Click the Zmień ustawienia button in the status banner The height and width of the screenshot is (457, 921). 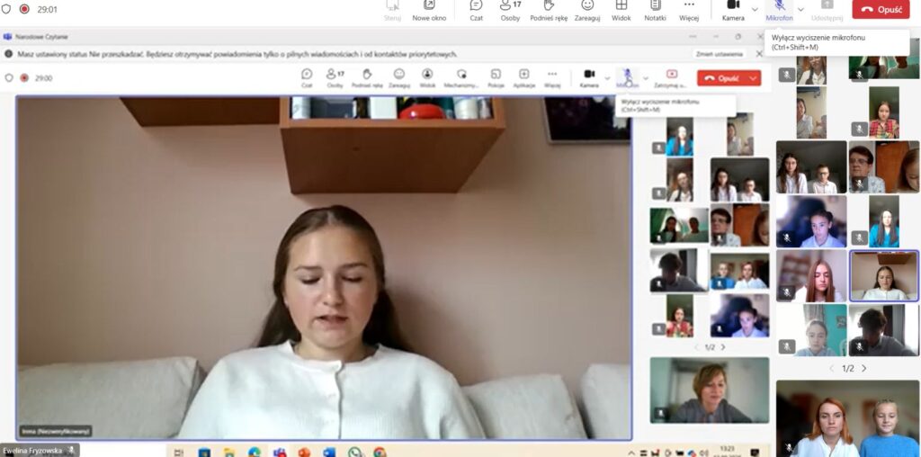pyautogui.click(x=720, y=54)
